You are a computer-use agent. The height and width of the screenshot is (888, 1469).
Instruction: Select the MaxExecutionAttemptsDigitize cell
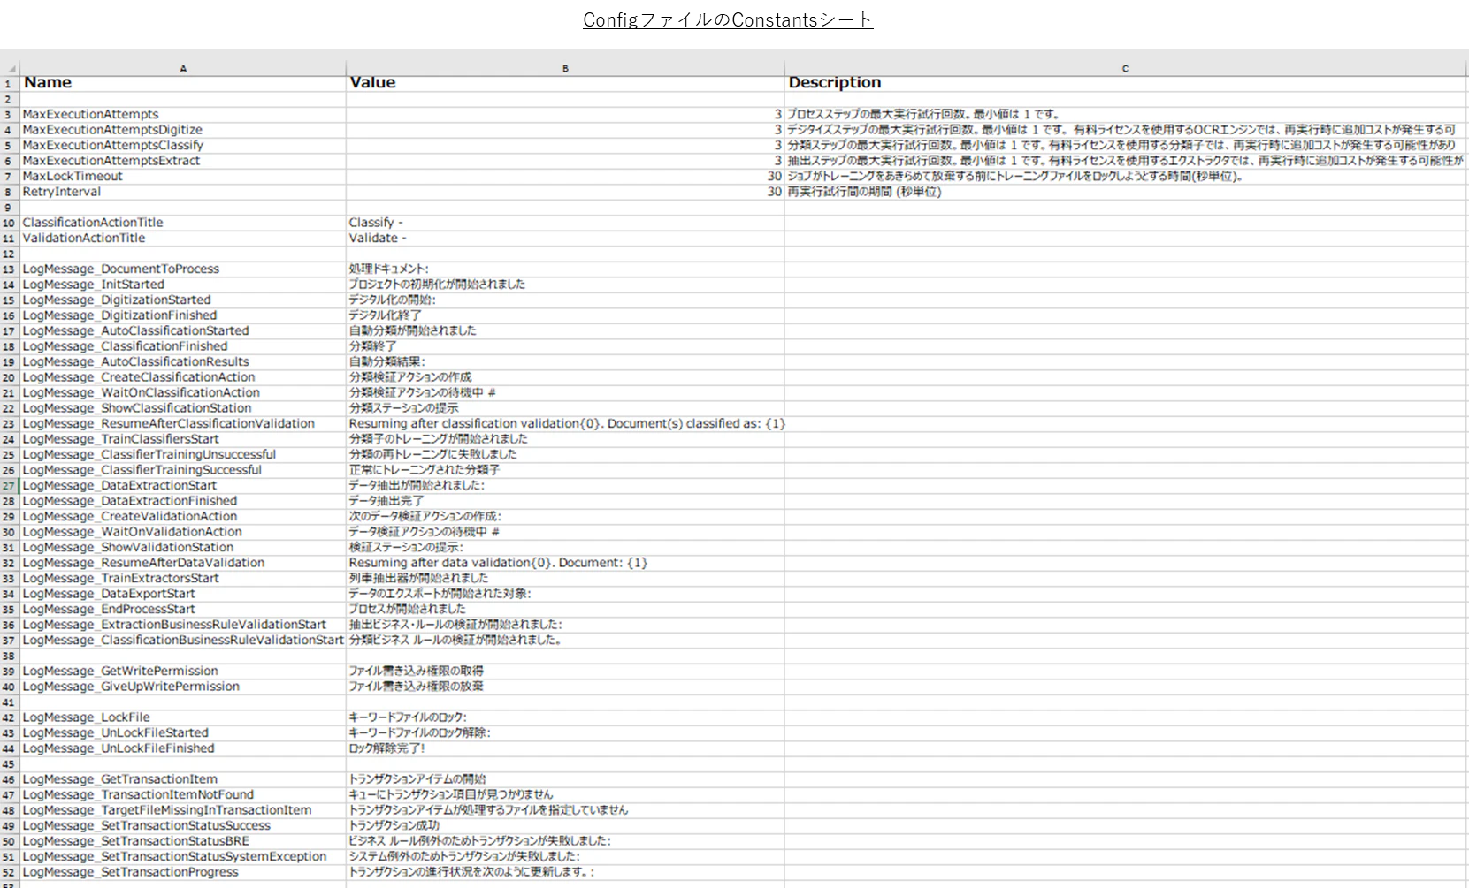[183, 130]
